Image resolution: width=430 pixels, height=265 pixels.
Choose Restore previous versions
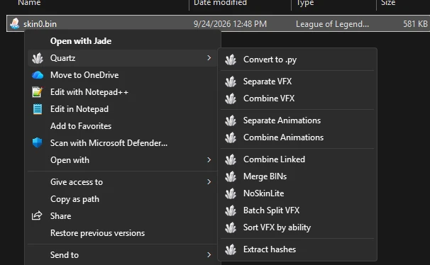click(122, 233)
